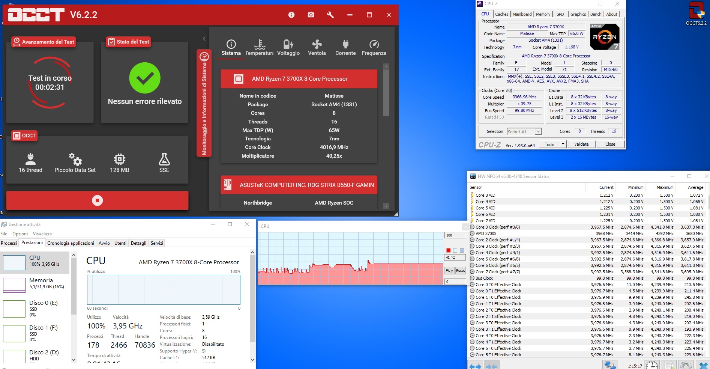Image resolution: width=710 pixels, height=369 pixels.
Task: Click the Reset button in CPU graph
Action: [461, 271]
